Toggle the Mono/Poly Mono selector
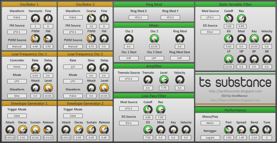Image resolution: width=277 pixels, height=143 pixels. (x=210, y=123)
